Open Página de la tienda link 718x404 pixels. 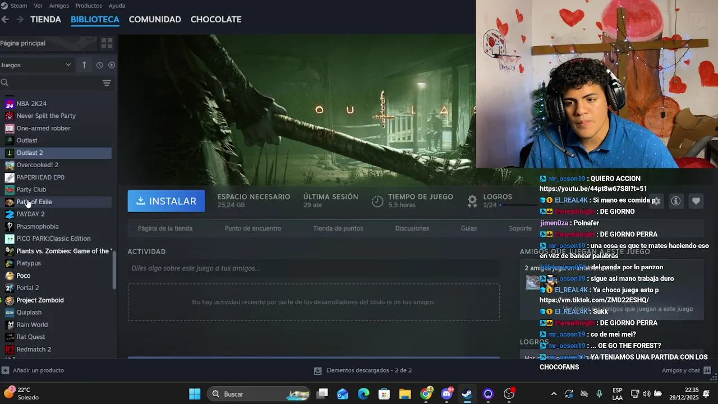tap(165, 228)
